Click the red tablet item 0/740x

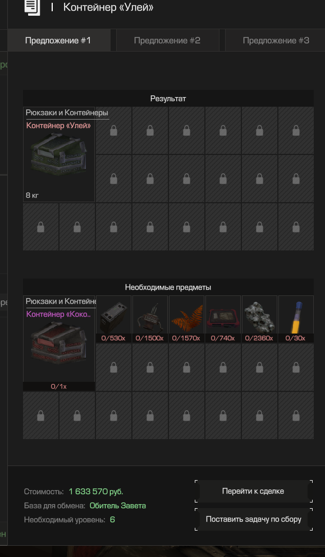[223, 318]
